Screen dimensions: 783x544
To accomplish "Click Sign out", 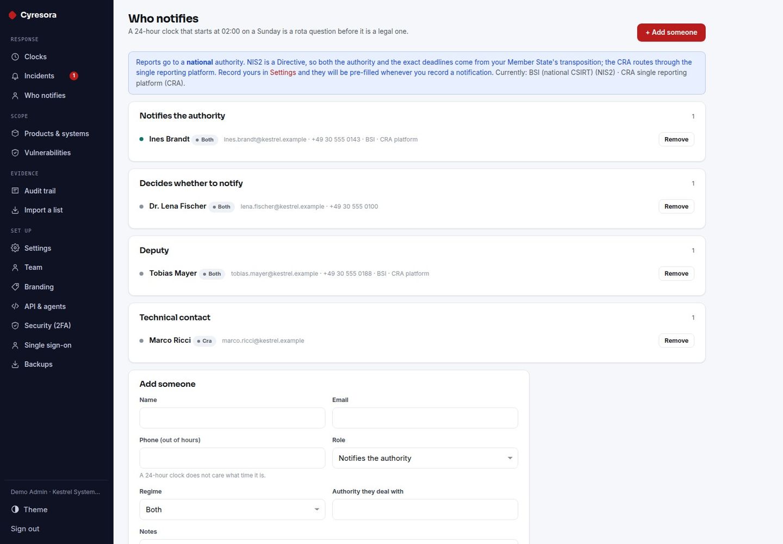I will coord(25,529).
